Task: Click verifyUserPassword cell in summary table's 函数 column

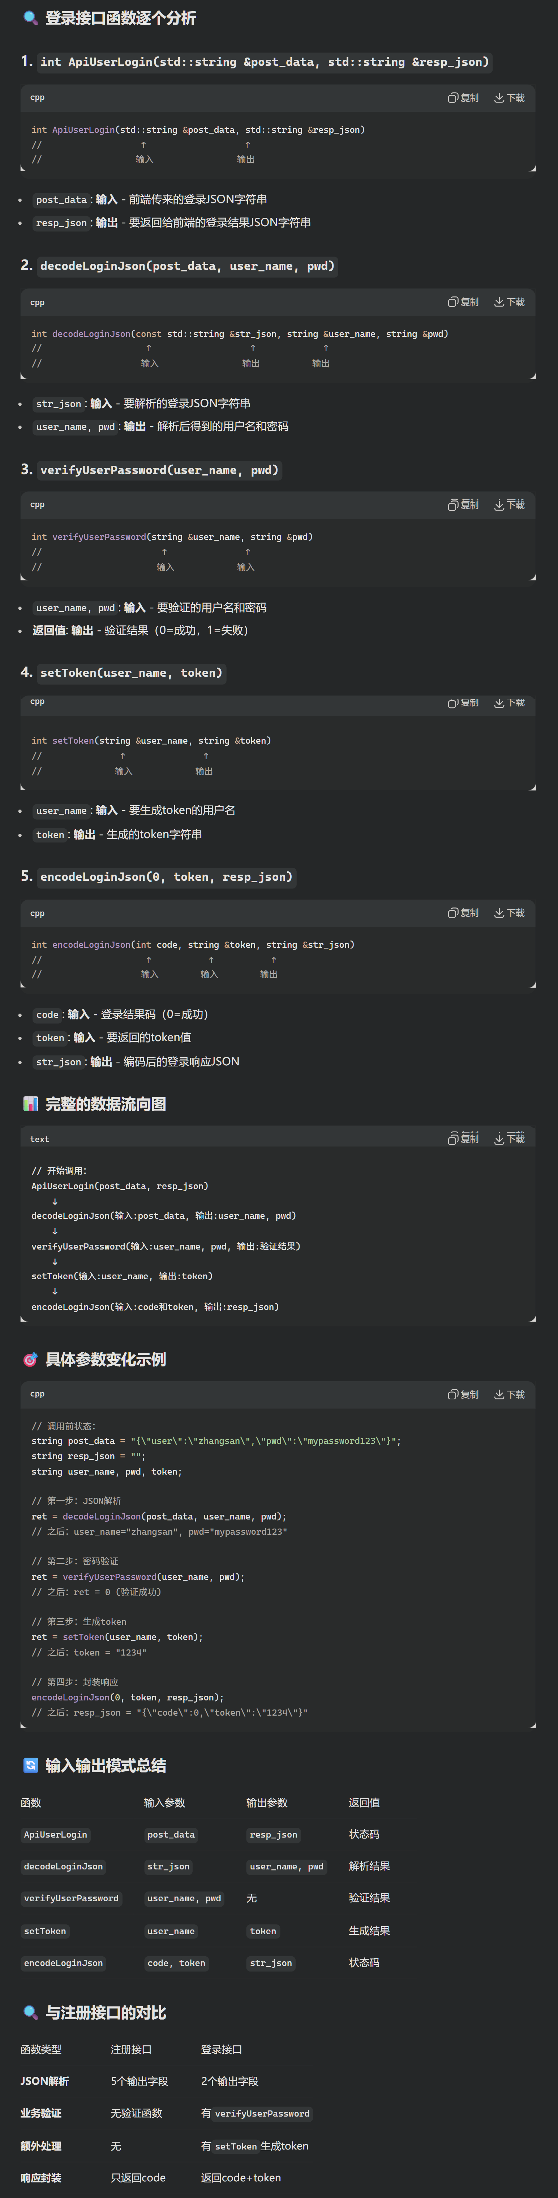Action: click(x=72, y=1898)
